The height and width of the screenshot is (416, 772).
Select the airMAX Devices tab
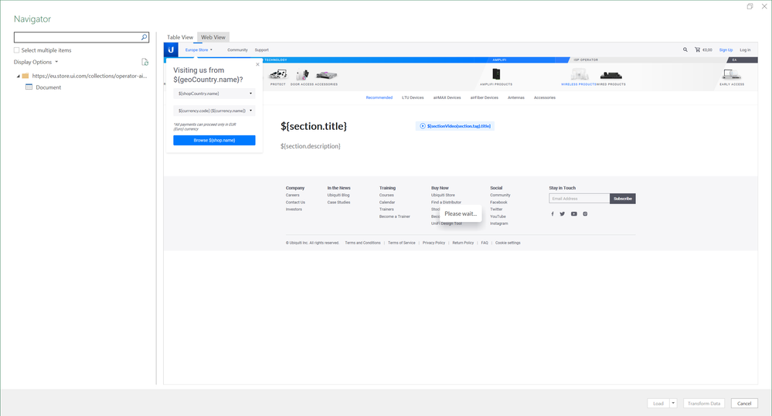[447, 97]
